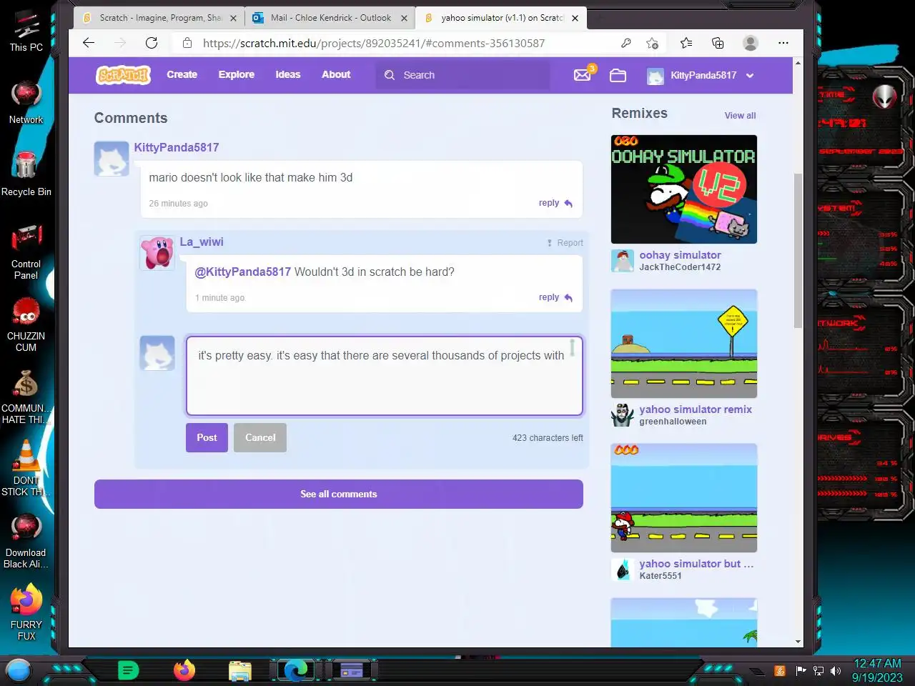Open the browser Favorites list icon
The width and height of the screenshot is (915, 686).
(x=686, y=43)
